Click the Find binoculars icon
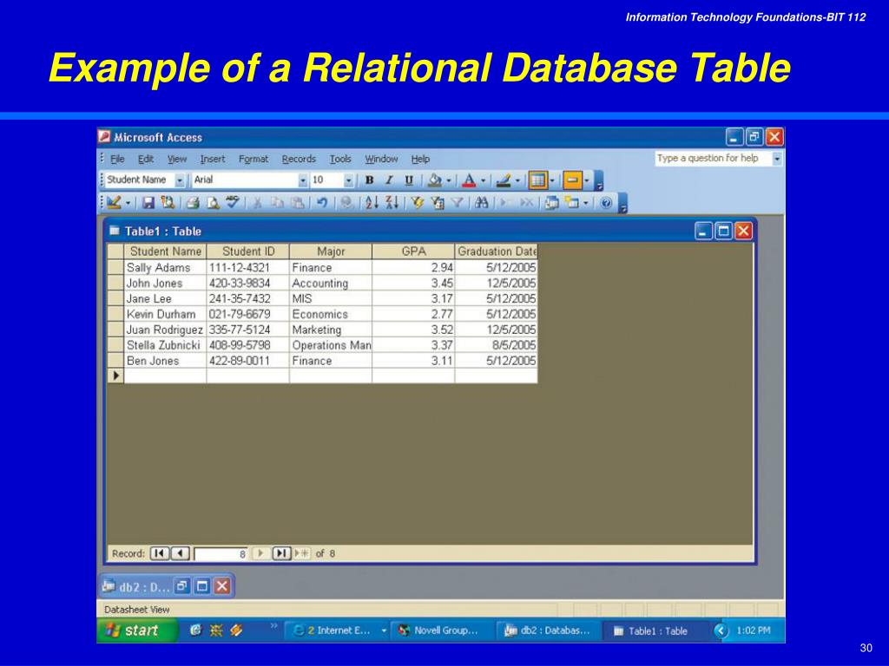This screenshot has width=889, height=666. [x=482, y=202]
